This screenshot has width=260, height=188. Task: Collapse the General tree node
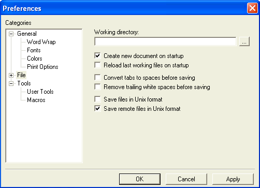(11, 34)
